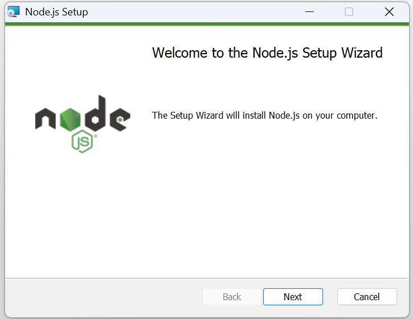Click the Next button to continue setup

pos(293,297)
